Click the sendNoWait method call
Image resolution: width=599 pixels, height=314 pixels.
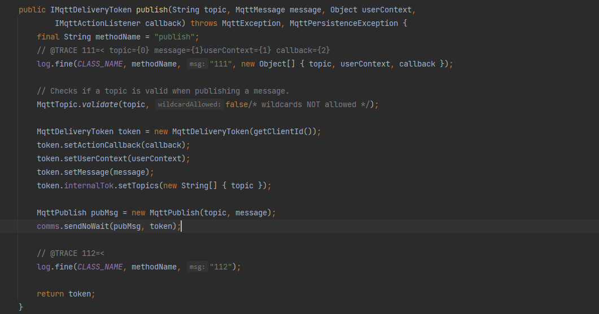pos(86,226)
